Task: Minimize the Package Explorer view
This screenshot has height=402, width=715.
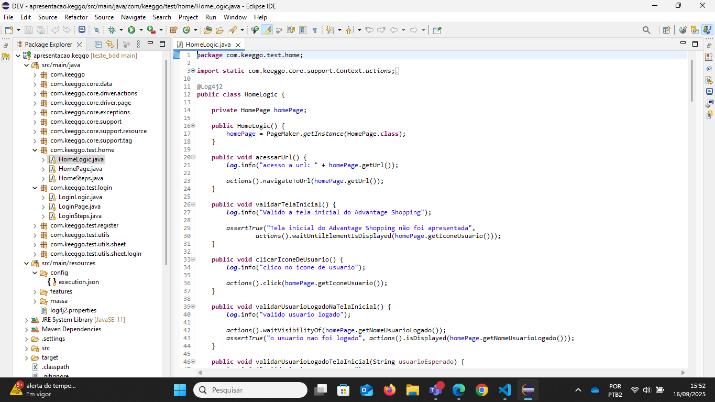Action: point(150,44)
